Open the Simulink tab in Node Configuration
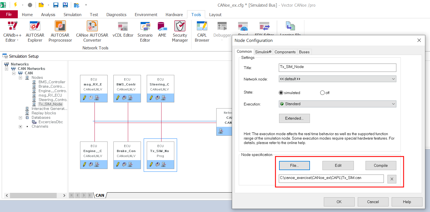Image resolution: width=430 pixels, height=212 pixels. [263, 52]
